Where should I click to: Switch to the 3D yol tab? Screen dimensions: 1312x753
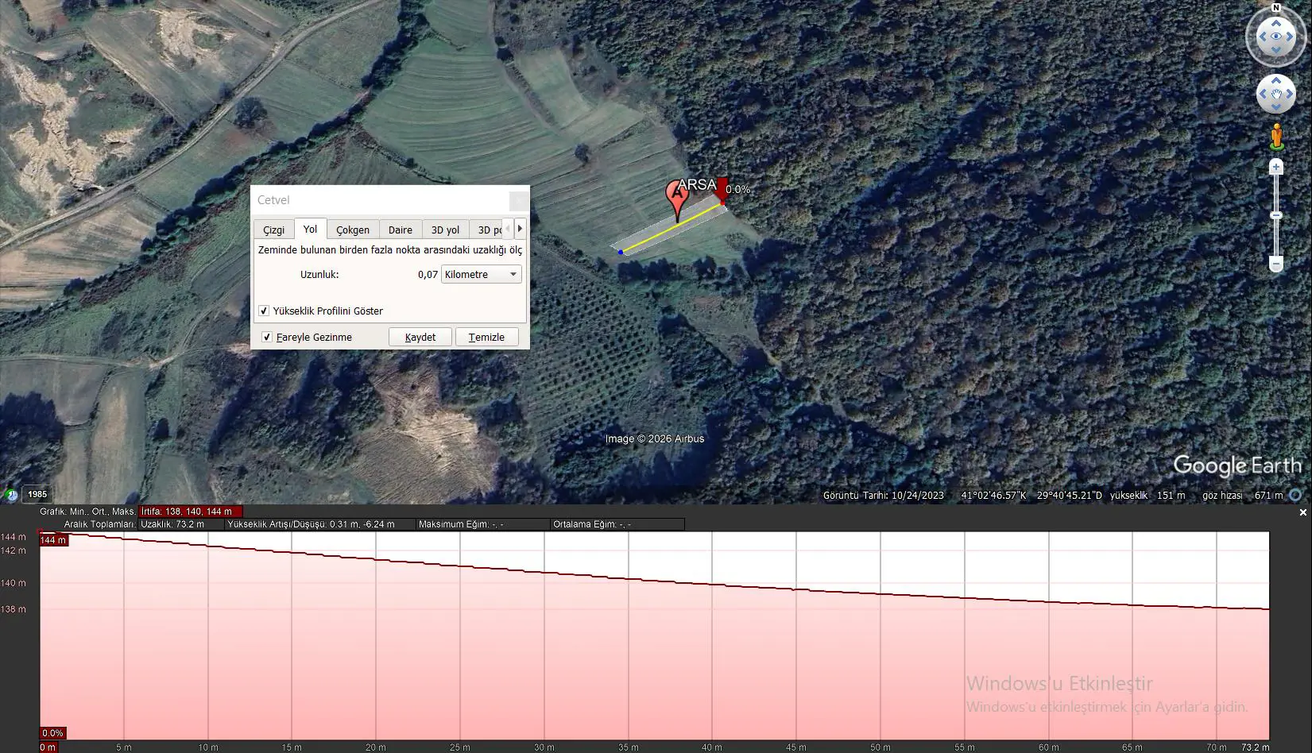(445, 230)
